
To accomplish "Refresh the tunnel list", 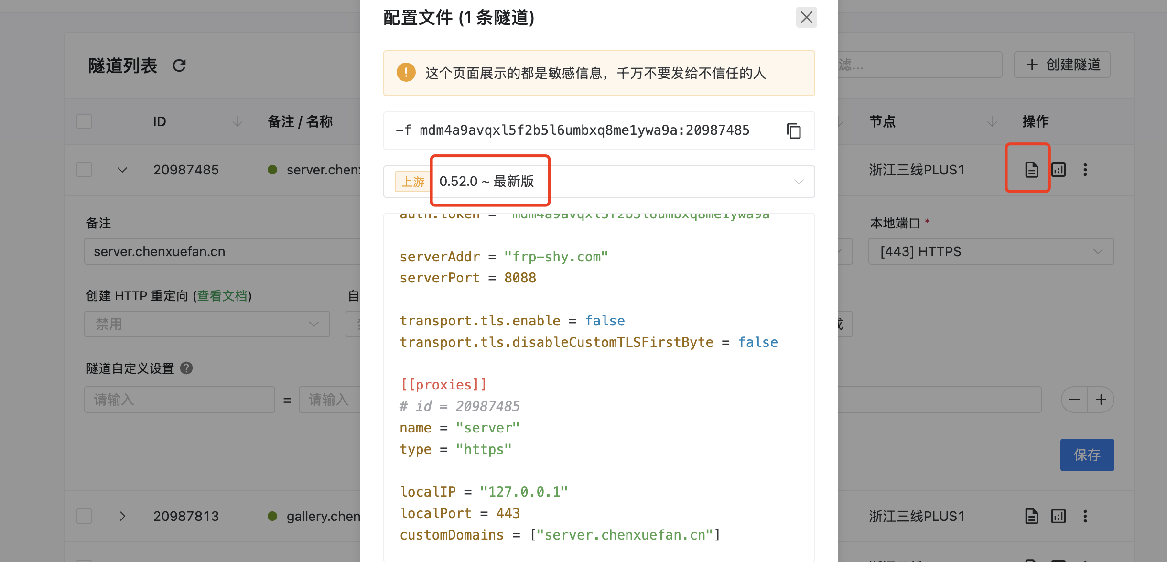I will pyautogui.click(x=179, y=65).
